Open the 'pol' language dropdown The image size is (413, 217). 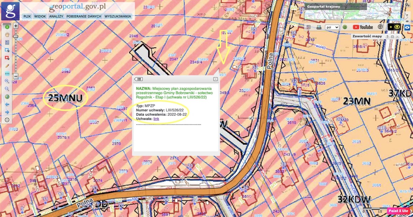[332, 27]
